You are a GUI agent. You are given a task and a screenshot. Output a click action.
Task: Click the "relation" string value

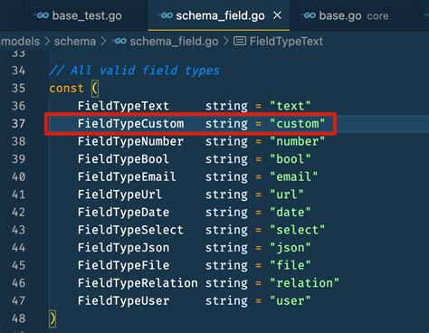point(304,283)
